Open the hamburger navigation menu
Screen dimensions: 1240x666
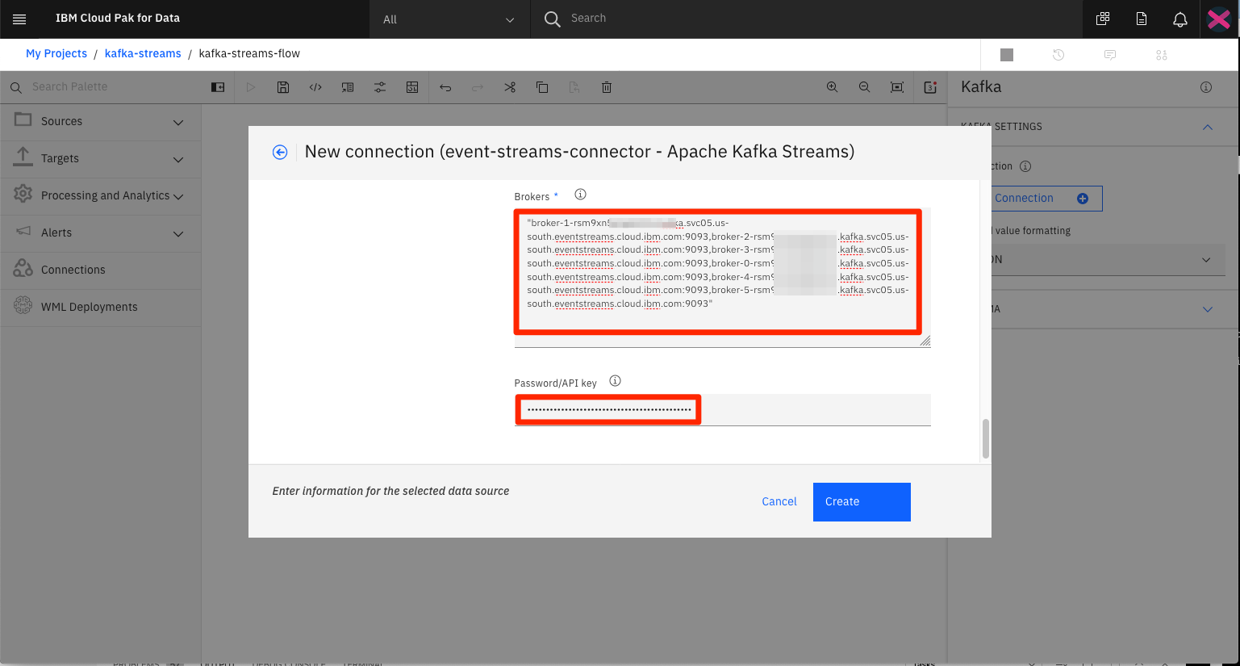tap(19, 19)
